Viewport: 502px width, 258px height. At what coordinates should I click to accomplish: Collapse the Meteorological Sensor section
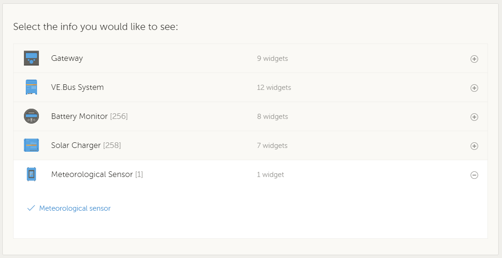point(474,175)
